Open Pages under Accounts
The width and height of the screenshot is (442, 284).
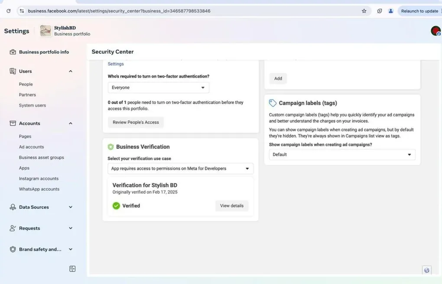[25, 136]
